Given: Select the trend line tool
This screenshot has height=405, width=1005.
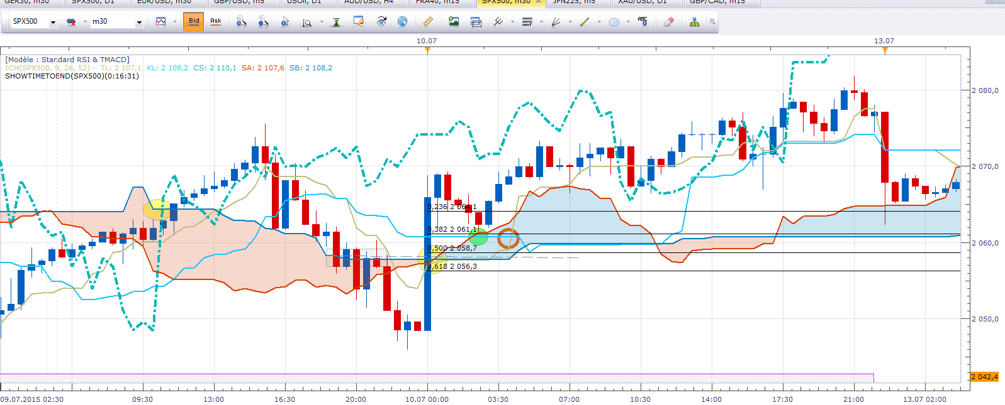Looking at the screenshot, I should coord(585,22).
